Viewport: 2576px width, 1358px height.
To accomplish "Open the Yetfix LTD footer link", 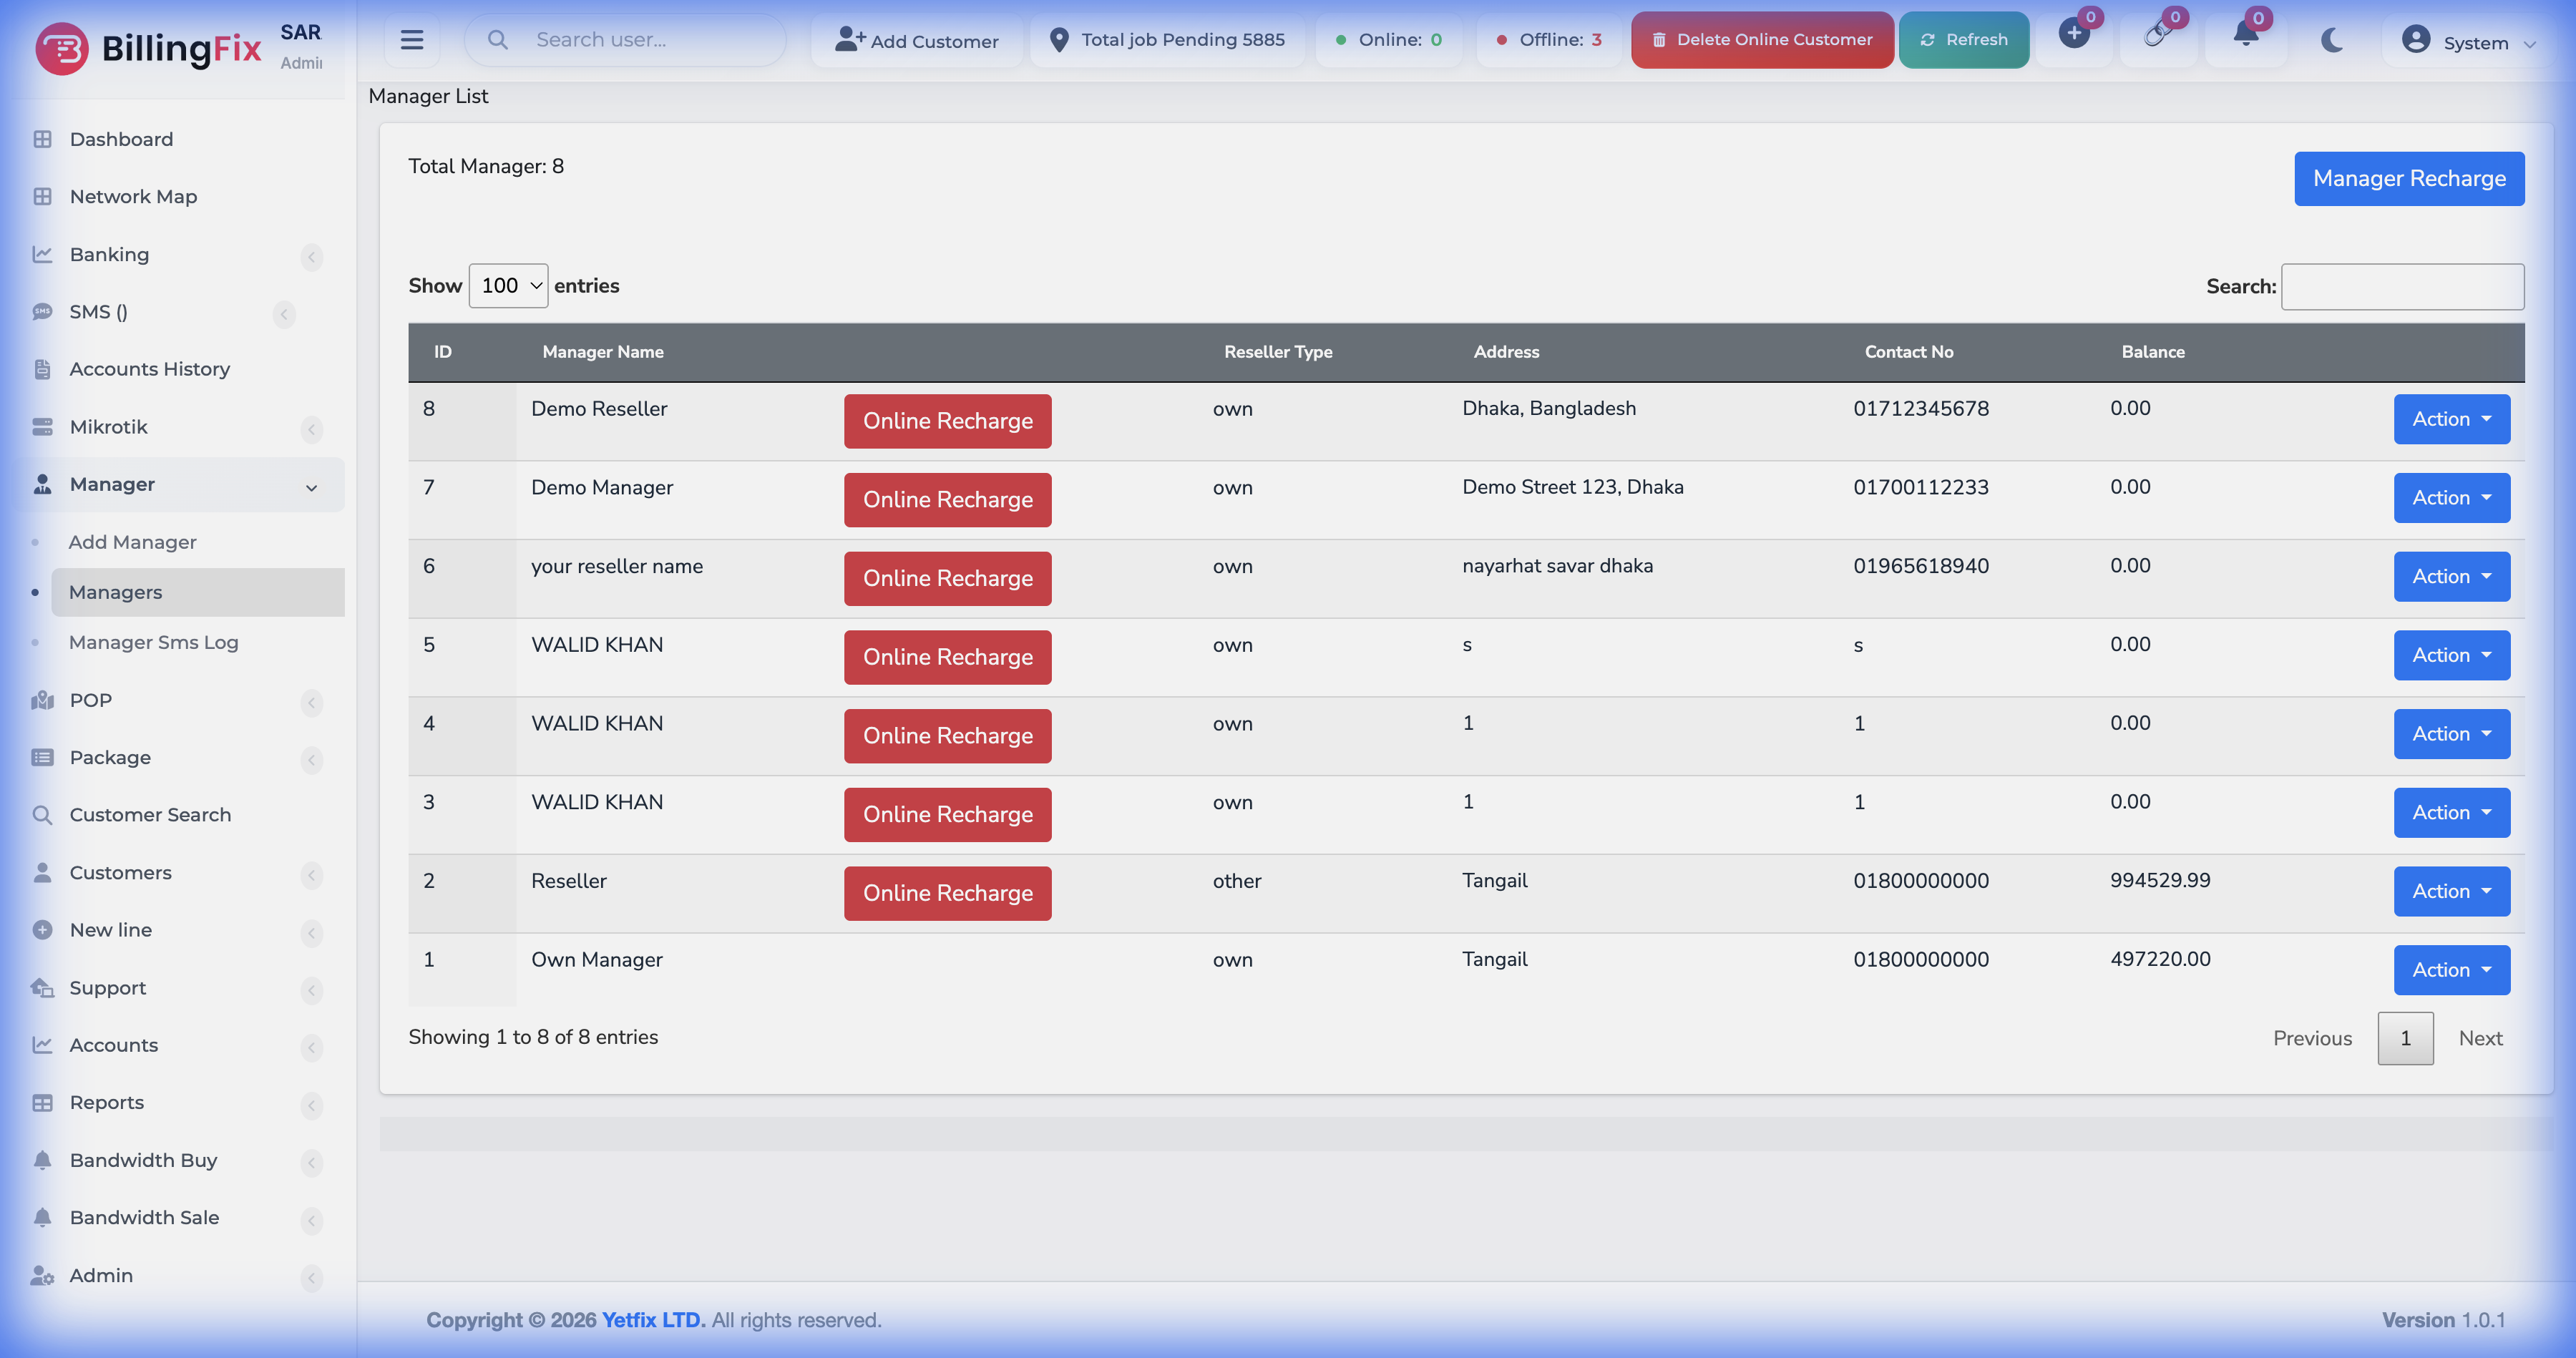I will pos(653,1320).
